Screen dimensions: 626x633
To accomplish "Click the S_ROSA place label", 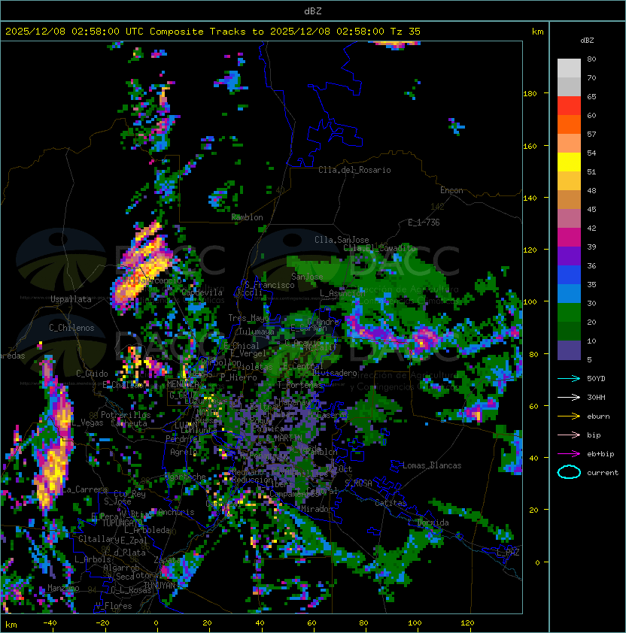I will [x=358, y=483].
